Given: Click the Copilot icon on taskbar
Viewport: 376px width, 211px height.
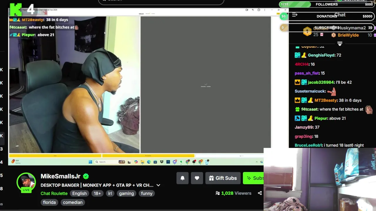Looking at the screenshot, I should [136, 162].
